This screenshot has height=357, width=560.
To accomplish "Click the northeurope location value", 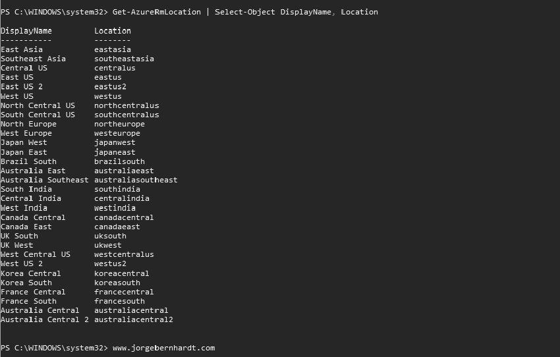I will coord(119,124).
